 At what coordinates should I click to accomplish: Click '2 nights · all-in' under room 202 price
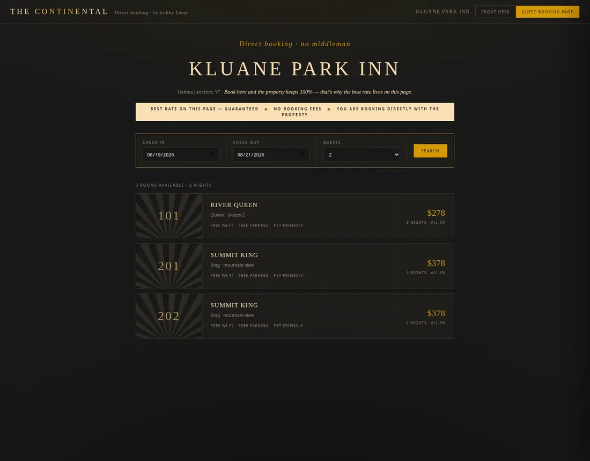point(425,323)
